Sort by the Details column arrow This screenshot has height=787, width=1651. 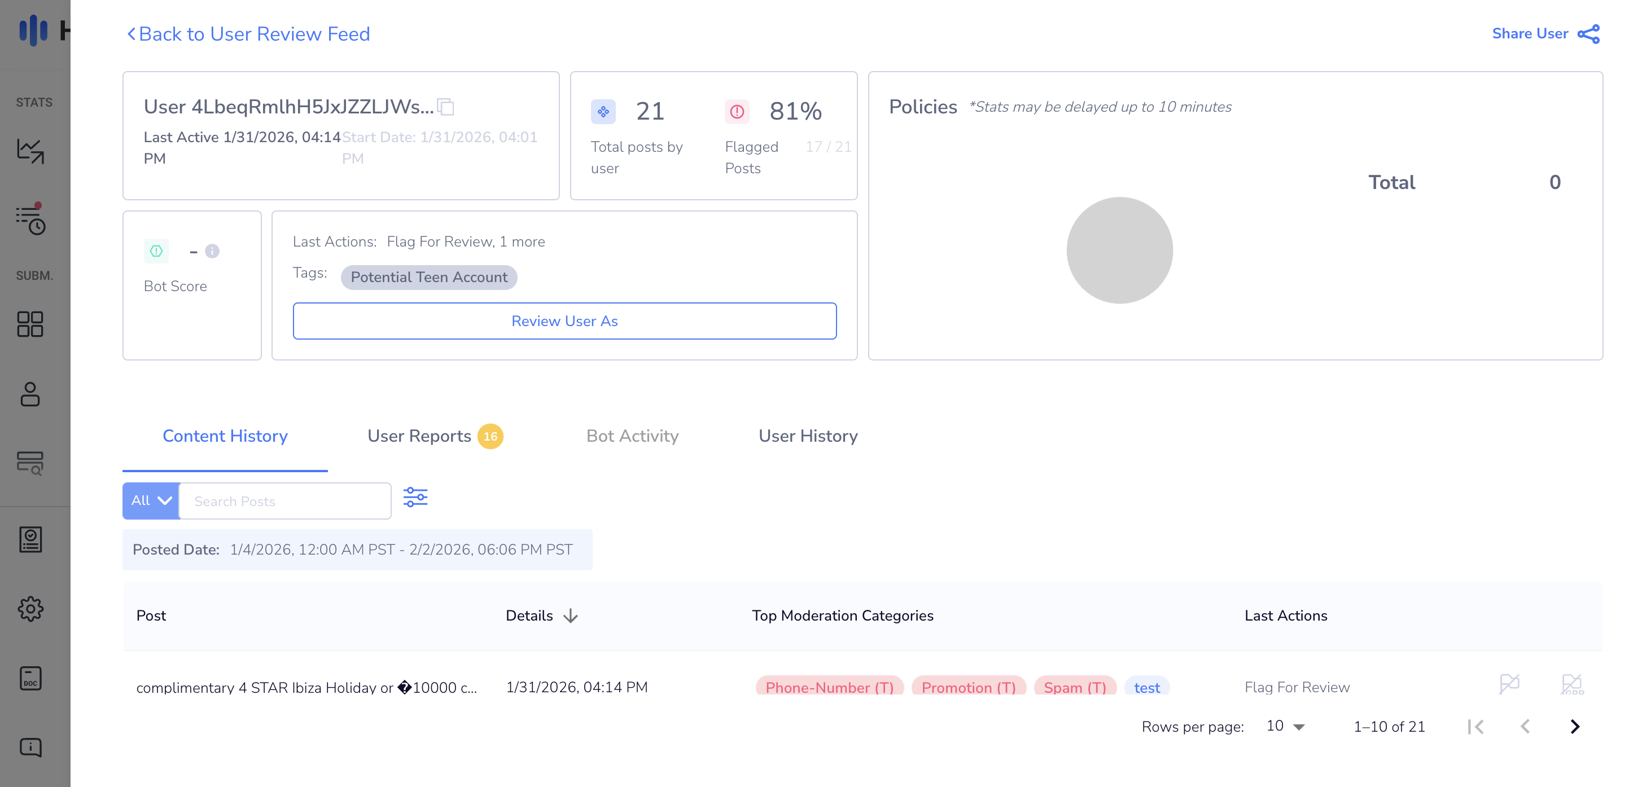(x=571, y=616)
